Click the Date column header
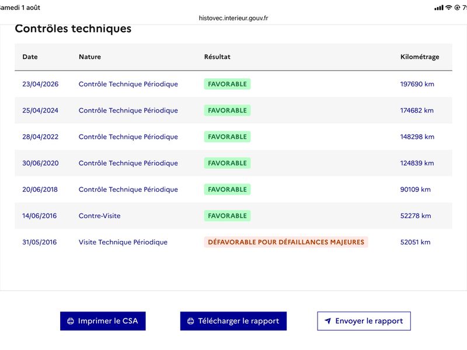 pos(30,57)
